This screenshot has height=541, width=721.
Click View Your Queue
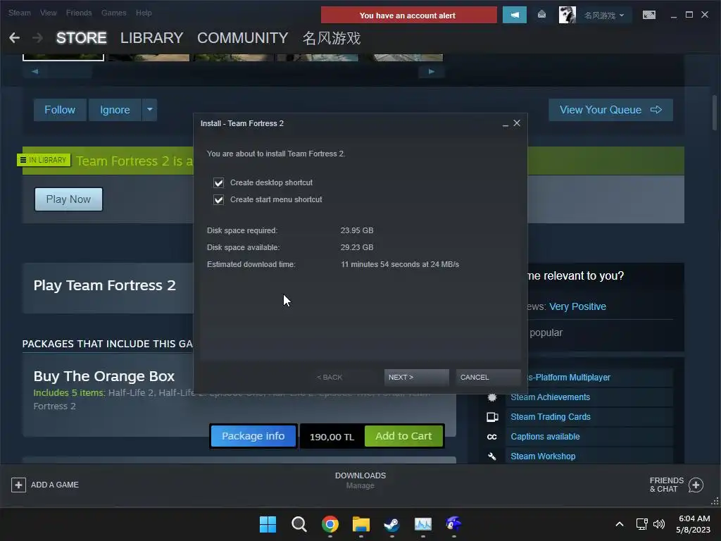tap(610, 110)
